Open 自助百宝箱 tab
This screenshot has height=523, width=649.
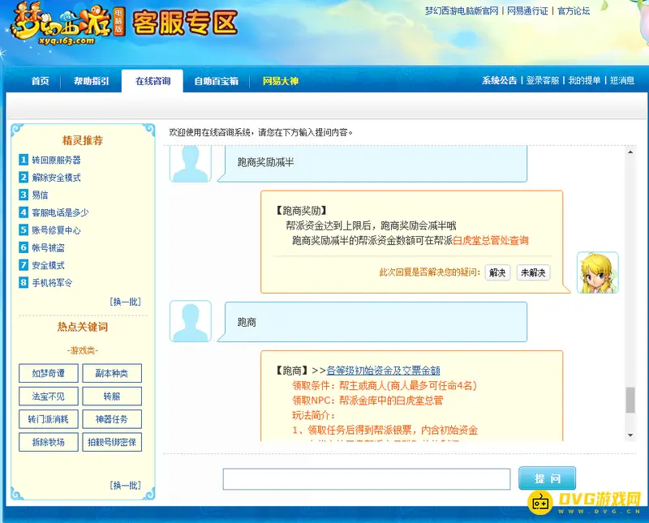217,81
